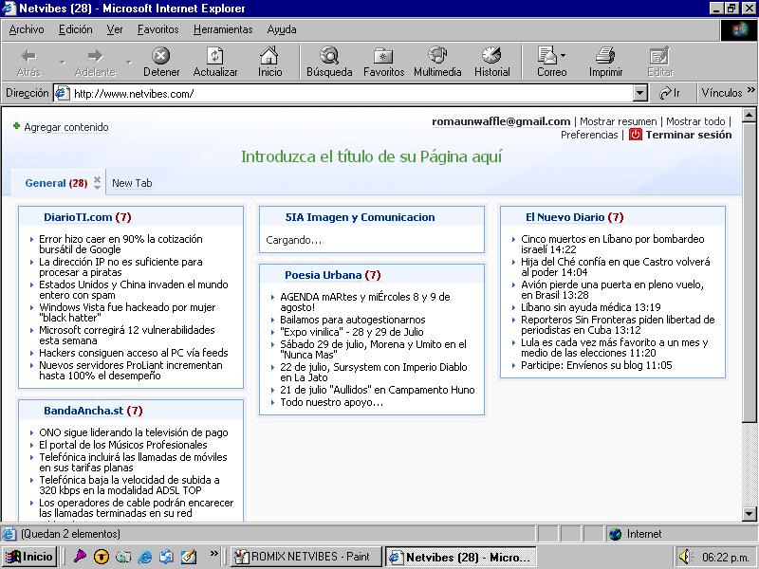
Task: Expand the Vínculos links chevron
Action: point(750,89)
